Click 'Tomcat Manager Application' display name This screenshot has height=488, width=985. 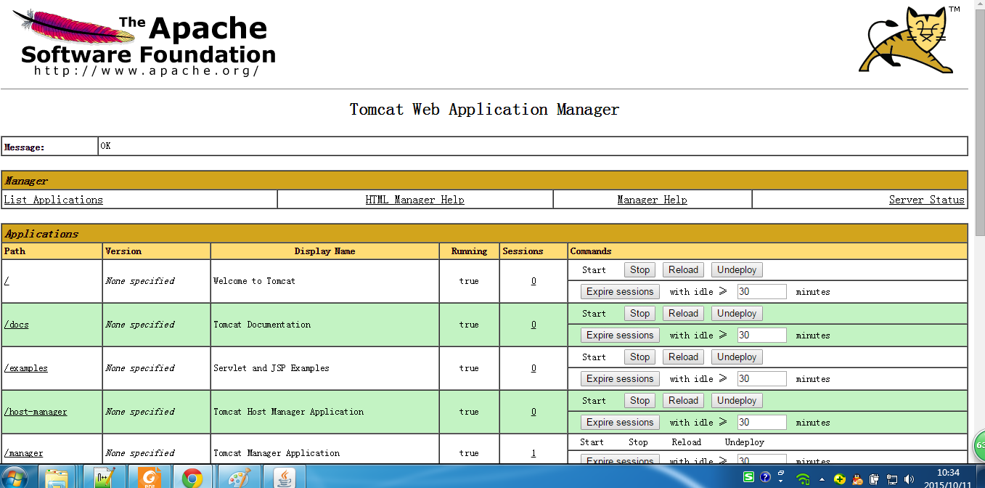pyautogui.click(x=277, y=453)
